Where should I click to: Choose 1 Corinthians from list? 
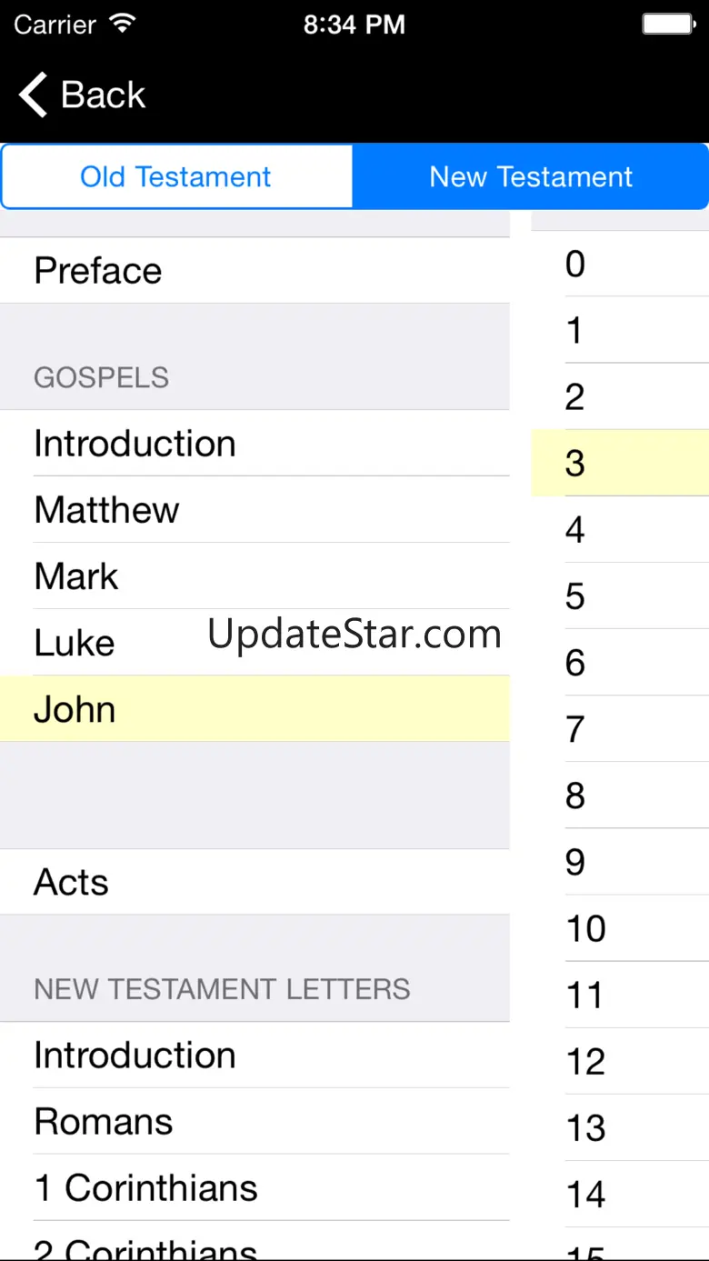pos(255,1188)
